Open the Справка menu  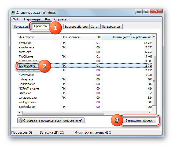[x=60, y=19]
